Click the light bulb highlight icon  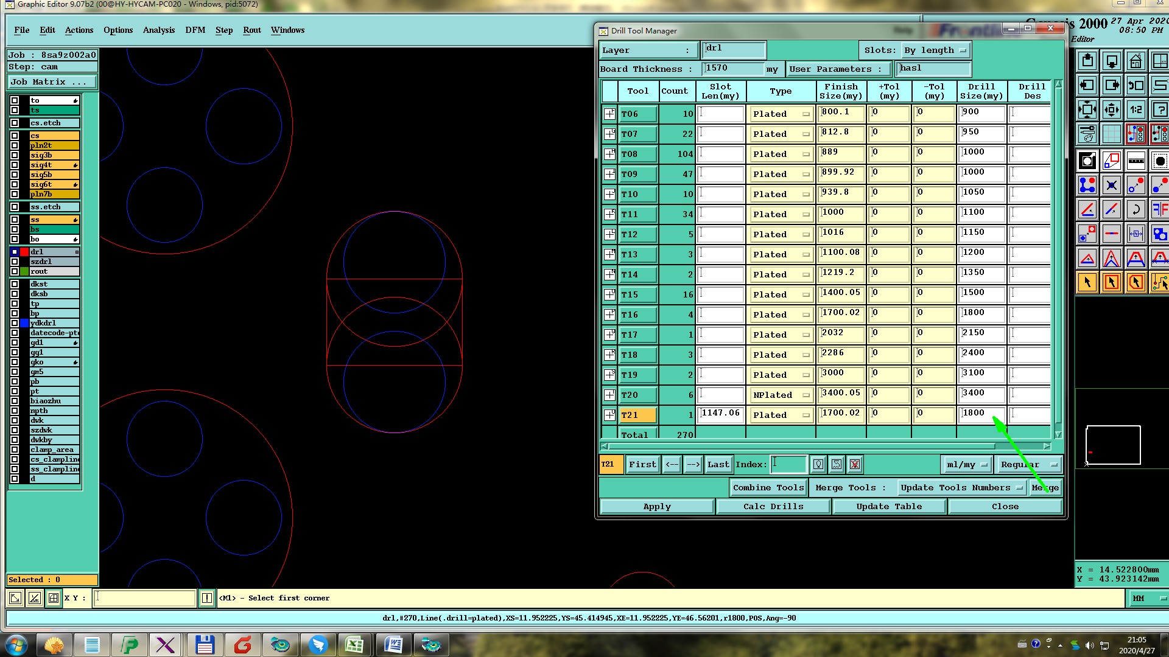(818, 465)
